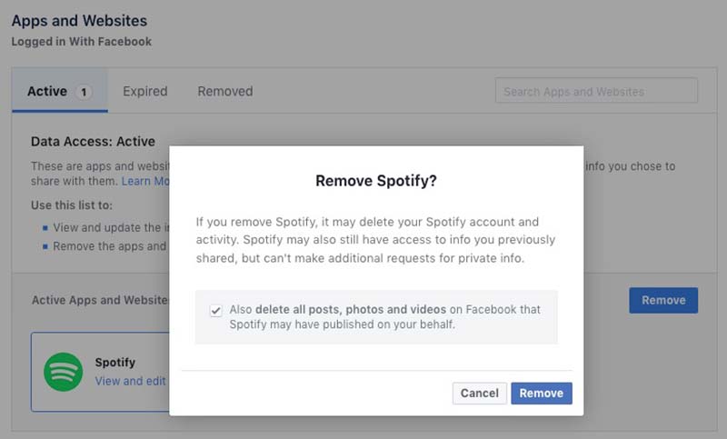Go to the Removed tab
Screen dimensions: 727x439
225,91
